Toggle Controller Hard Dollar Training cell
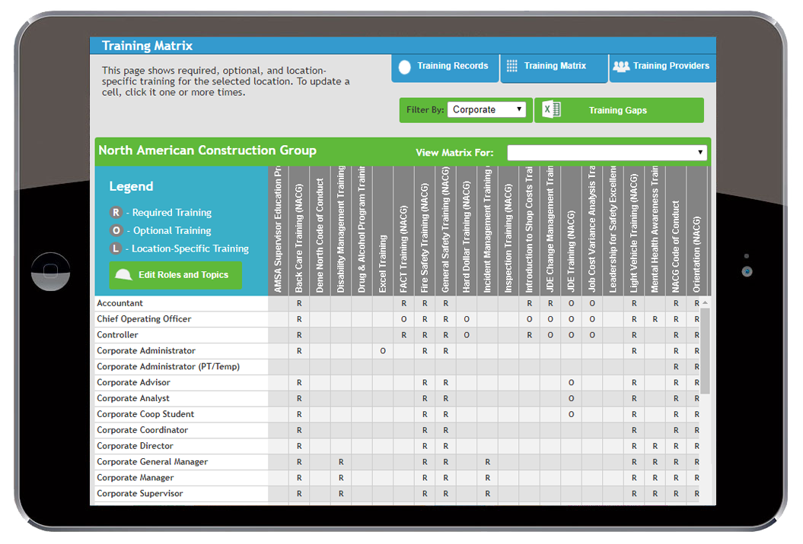 tap(467, 335)
